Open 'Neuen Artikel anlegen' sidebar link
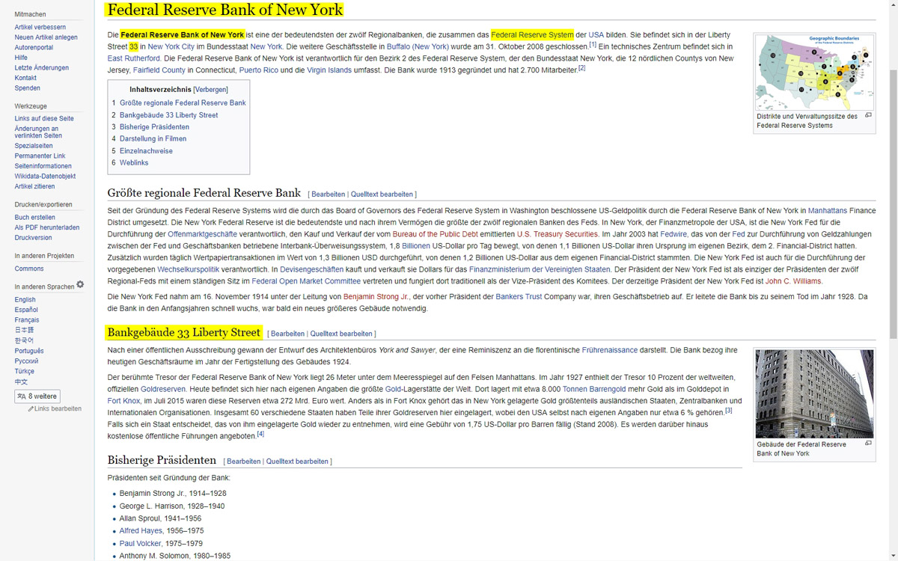The image size is (898, 561). [x=46, y=37]
